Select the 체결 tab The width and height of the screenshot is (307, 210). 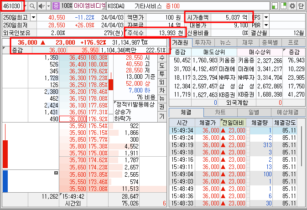[186, 112]
